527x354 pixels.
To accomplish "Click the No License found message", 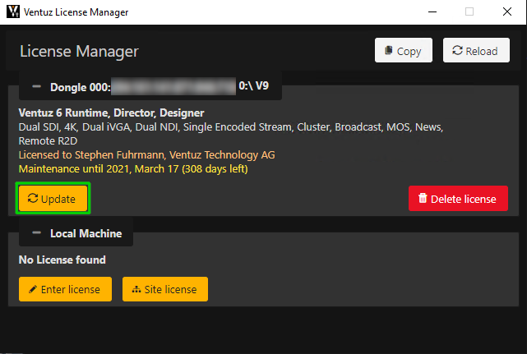I will (x=62, y=260).
